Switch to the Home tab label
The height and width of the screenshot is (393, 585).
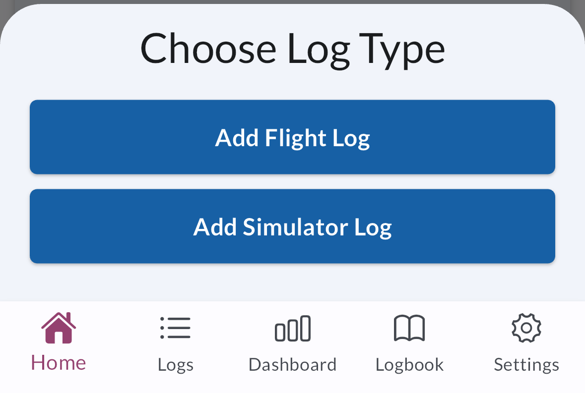pyautogui.click(x=59, y=363)
